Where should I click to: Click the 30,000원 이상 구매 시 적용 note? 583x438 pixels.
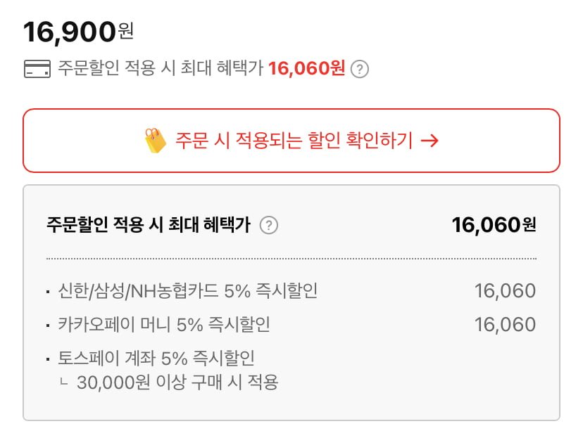(177, 383)
